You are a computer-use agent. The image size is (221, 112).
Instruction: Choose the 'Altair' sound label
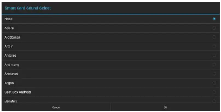click(x=8, y=46)
